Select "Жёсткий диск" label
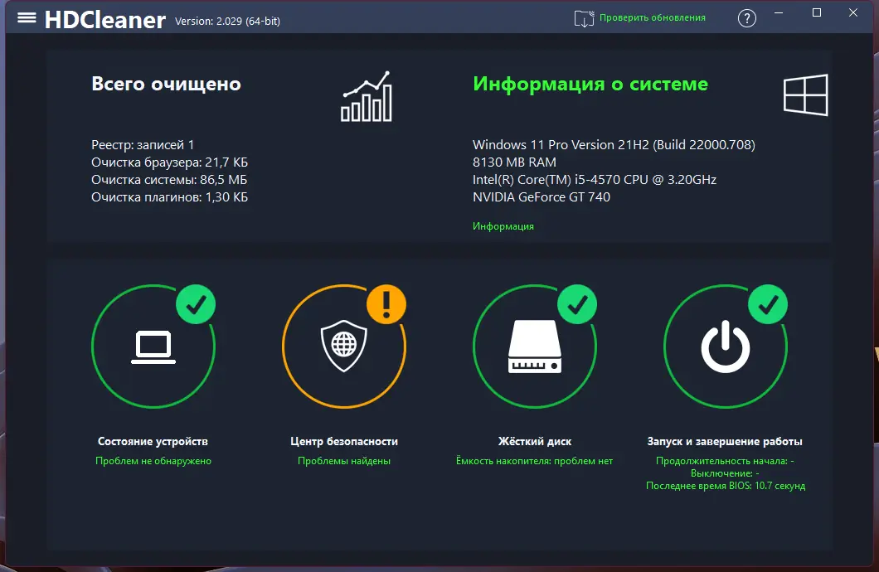The height and width of the screenshot is (572, 879). (535, 442)
